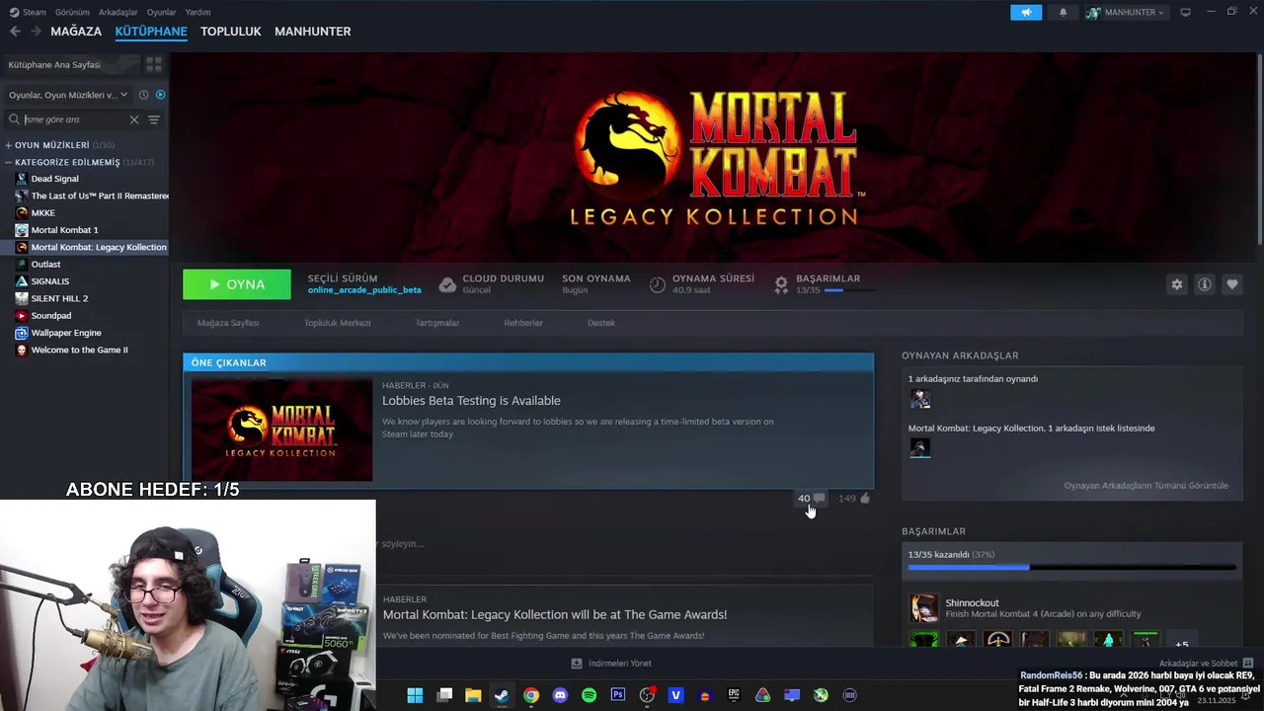This screenshot has width=1264, height=711.
Task: Open Tartışmalar game link
Action: (437, 323)
